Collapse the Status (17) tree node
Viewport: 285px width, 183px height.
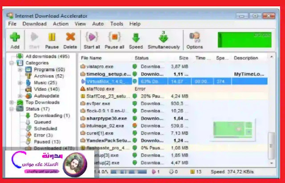(12, 109)
